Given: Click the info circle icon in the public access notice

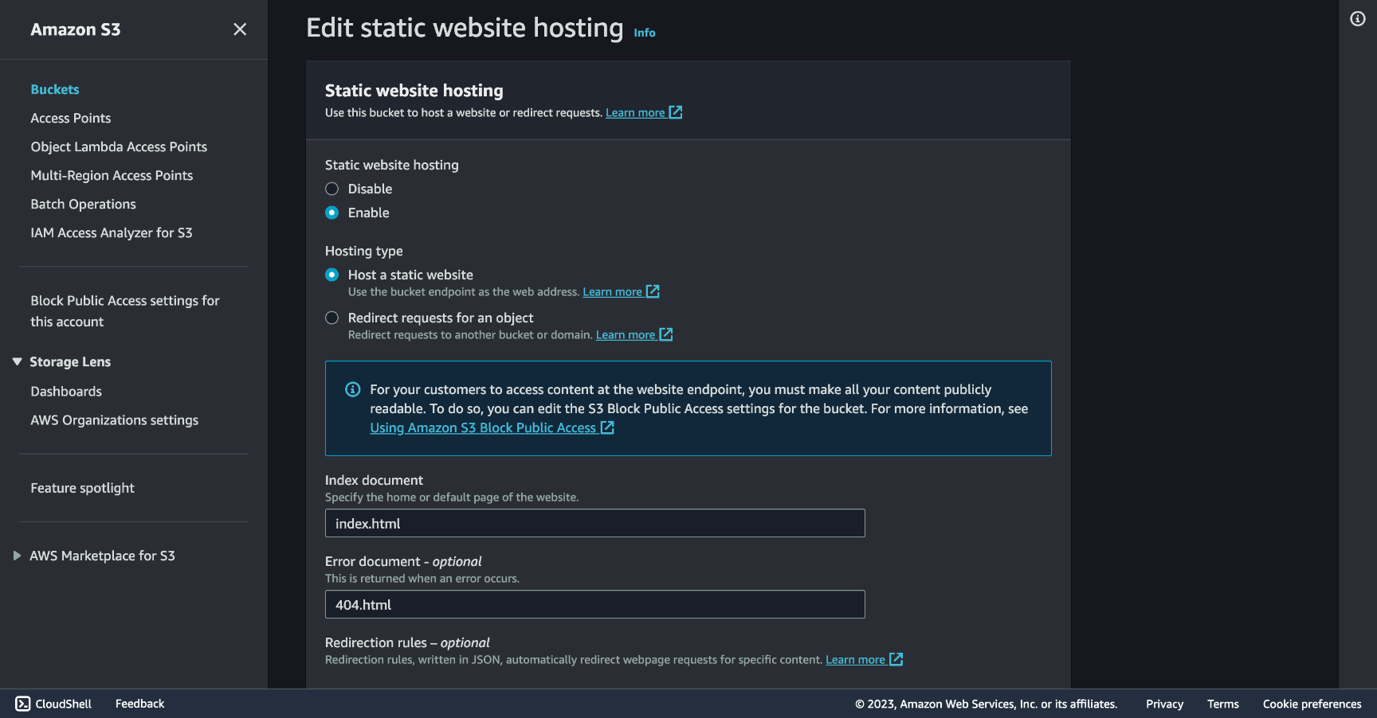Looking at the screenshot, I should click(352, 389).
